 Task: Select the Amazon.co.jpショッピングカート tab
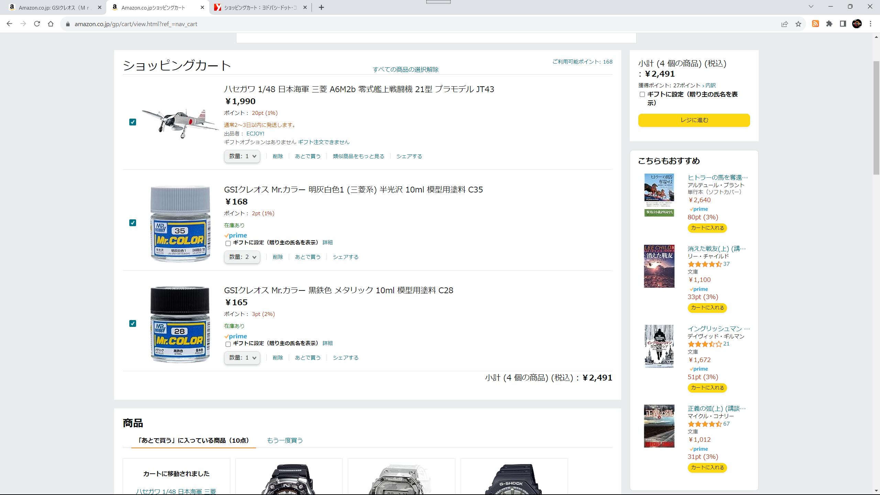click(157, 7)
